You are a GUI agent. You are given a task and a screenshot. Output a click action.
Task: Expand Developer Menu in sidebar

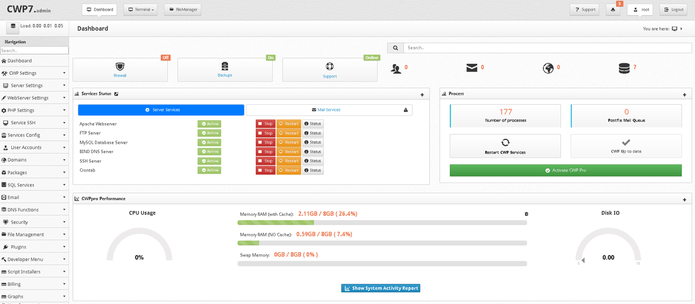pyautogui.click(x=34, y=259)
